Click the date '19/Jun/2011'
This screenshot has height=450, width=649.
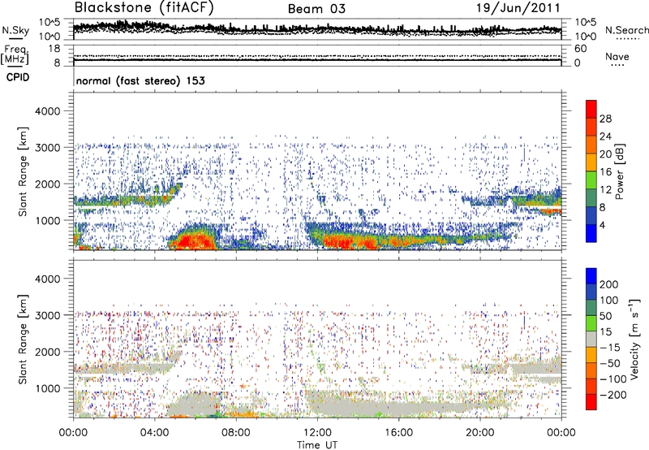[518, 7]
